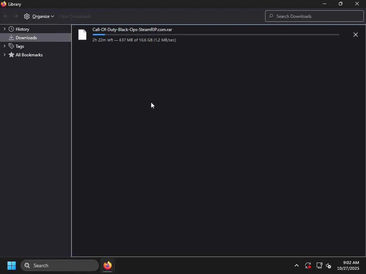Select History in the sidebar
The image size is (366, 274).
pyautogui.click(x=22, y=29)
